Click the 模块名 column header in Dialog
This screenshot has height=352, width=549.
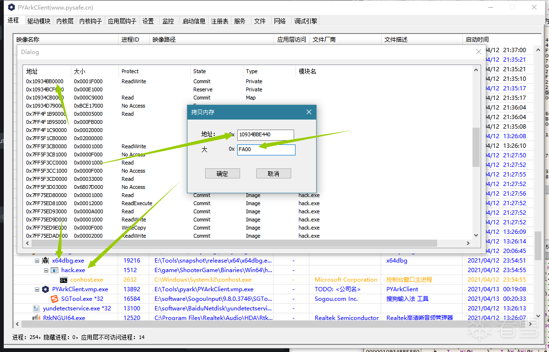384,71
